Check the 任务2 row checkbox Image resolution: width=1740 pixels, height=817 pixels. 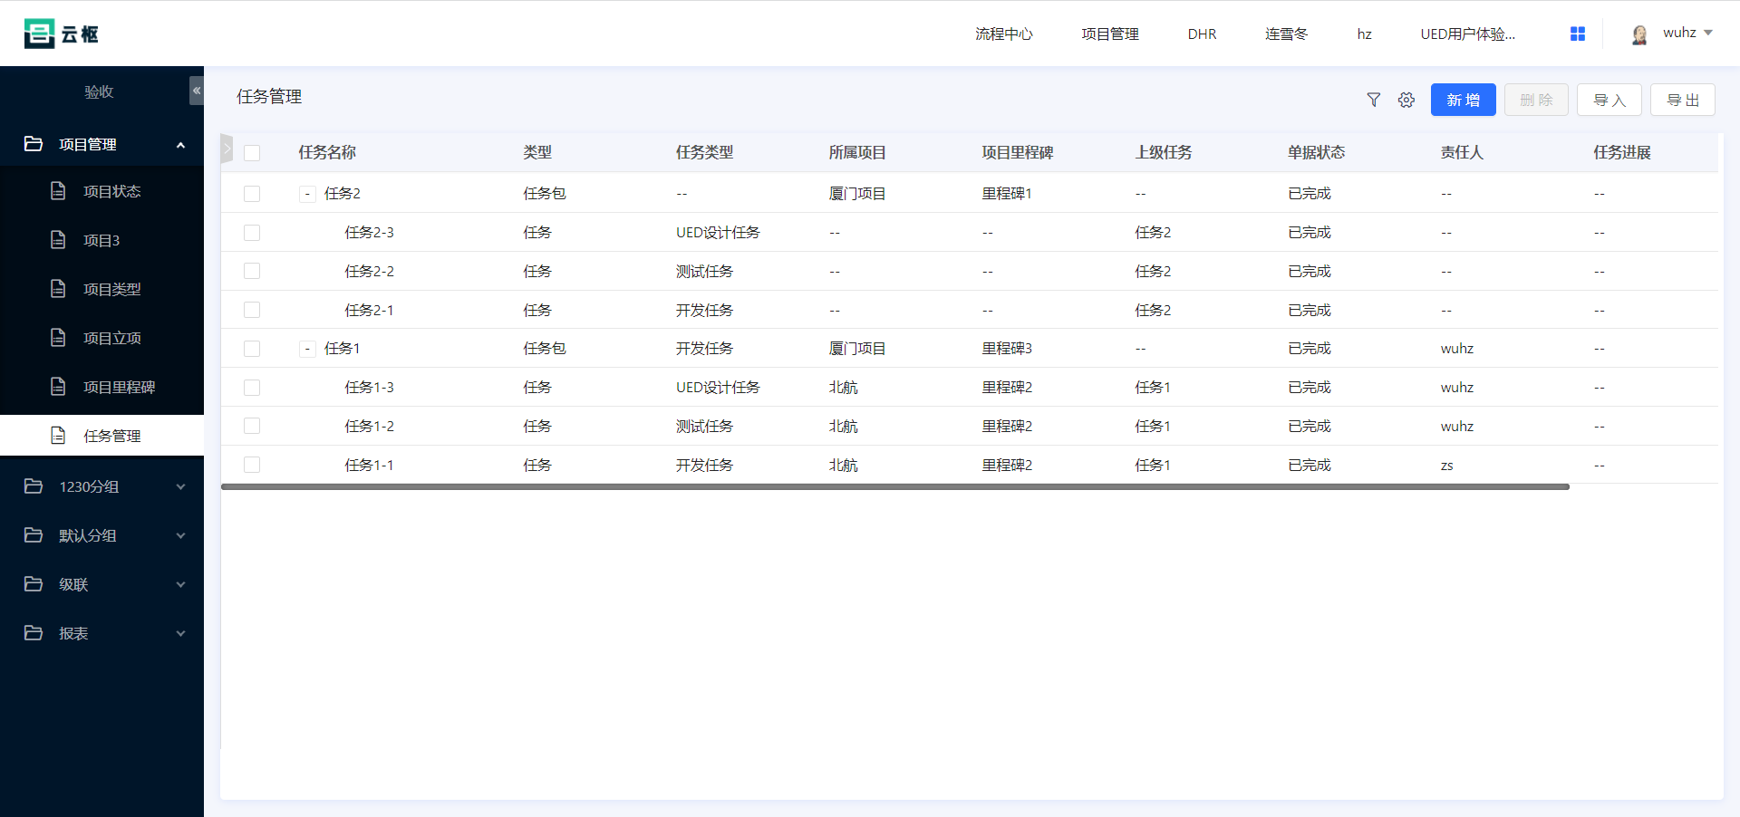coord(252,194)
